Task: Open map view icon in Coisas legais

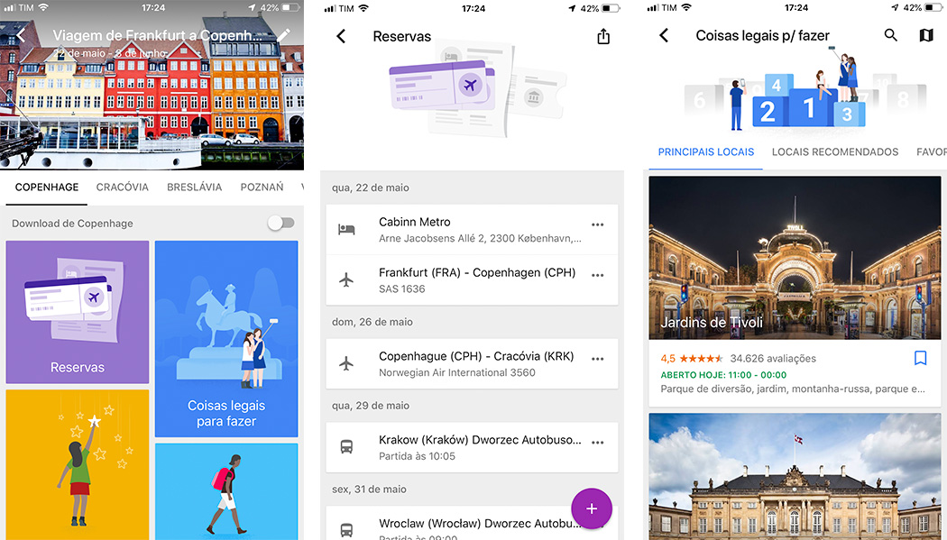Action: pos(925,35)
